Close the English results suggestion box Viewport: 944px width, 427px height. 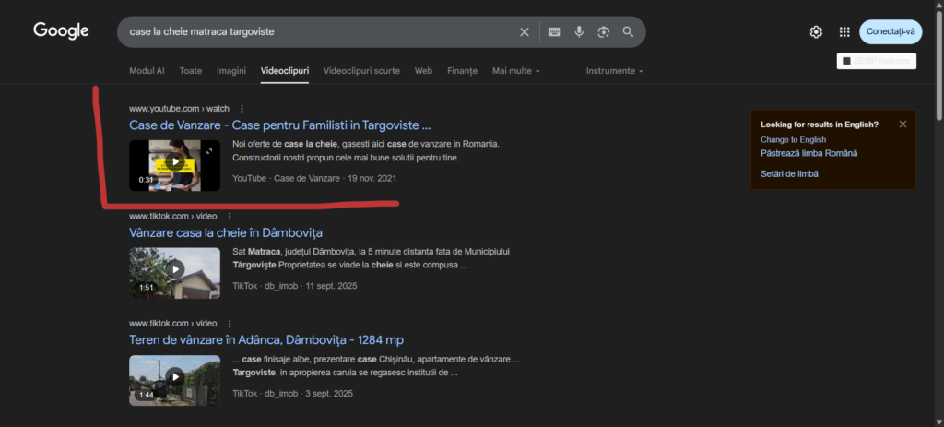coord(903,125)
